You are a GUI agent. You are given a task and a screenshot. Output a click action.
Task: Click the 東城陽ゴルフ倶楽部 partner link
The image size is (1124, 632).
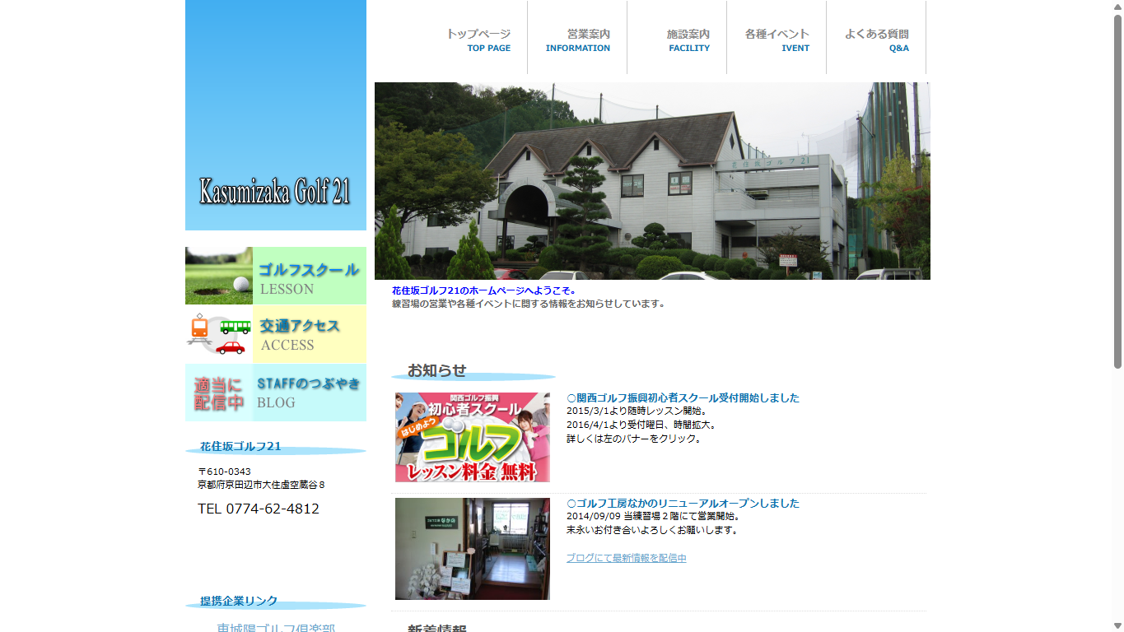pyautogui.click(x=276, y=627)
